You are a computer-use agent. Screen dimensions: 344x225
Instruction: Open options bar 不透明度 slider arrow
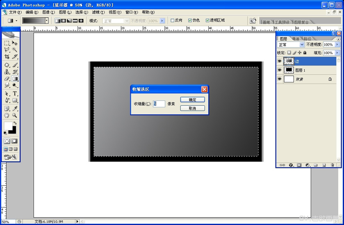[162, 21]
